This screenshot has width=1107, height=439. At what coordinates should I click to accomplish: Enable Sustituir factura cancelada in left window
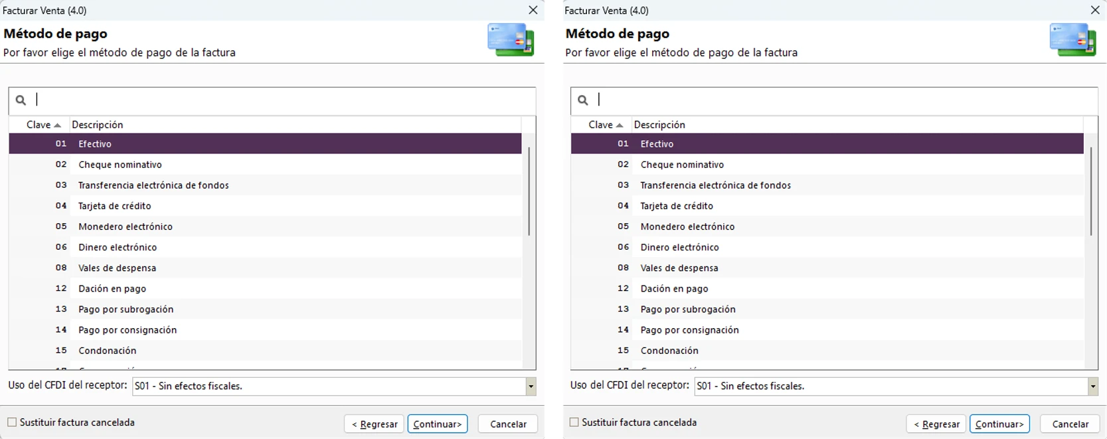(x=12, y=422)
